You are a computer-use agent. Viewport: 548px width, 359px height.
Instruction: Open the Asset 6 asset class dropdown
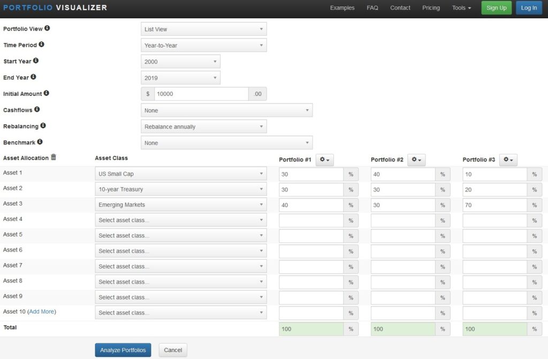181,250
